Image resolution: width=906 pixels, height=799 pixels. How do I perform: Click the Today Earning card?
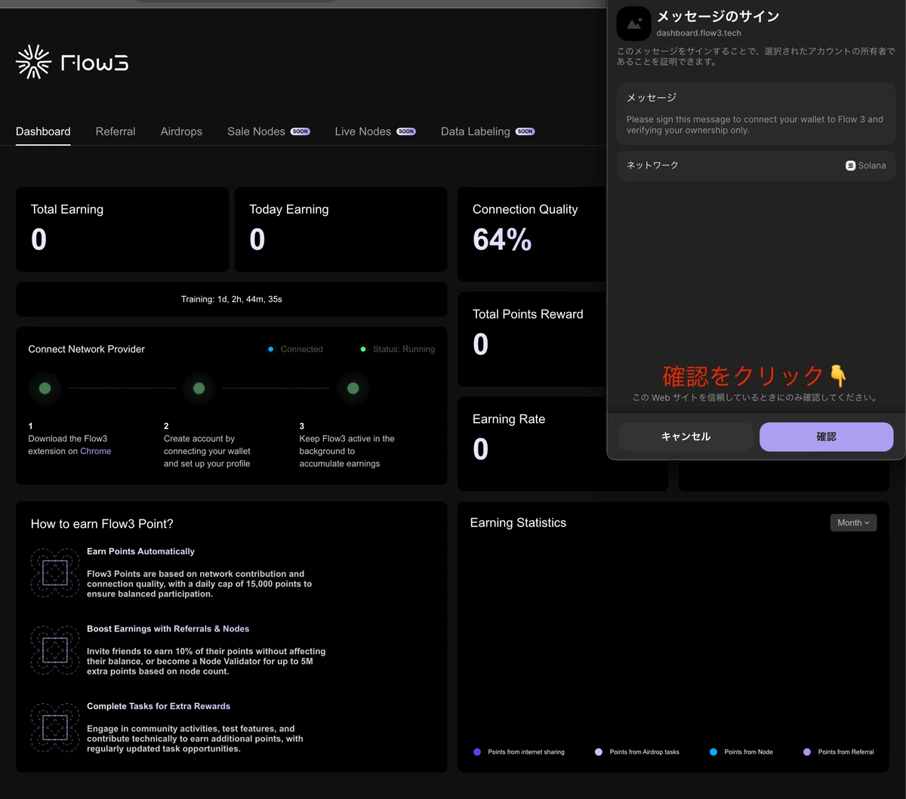click(341, 229)
